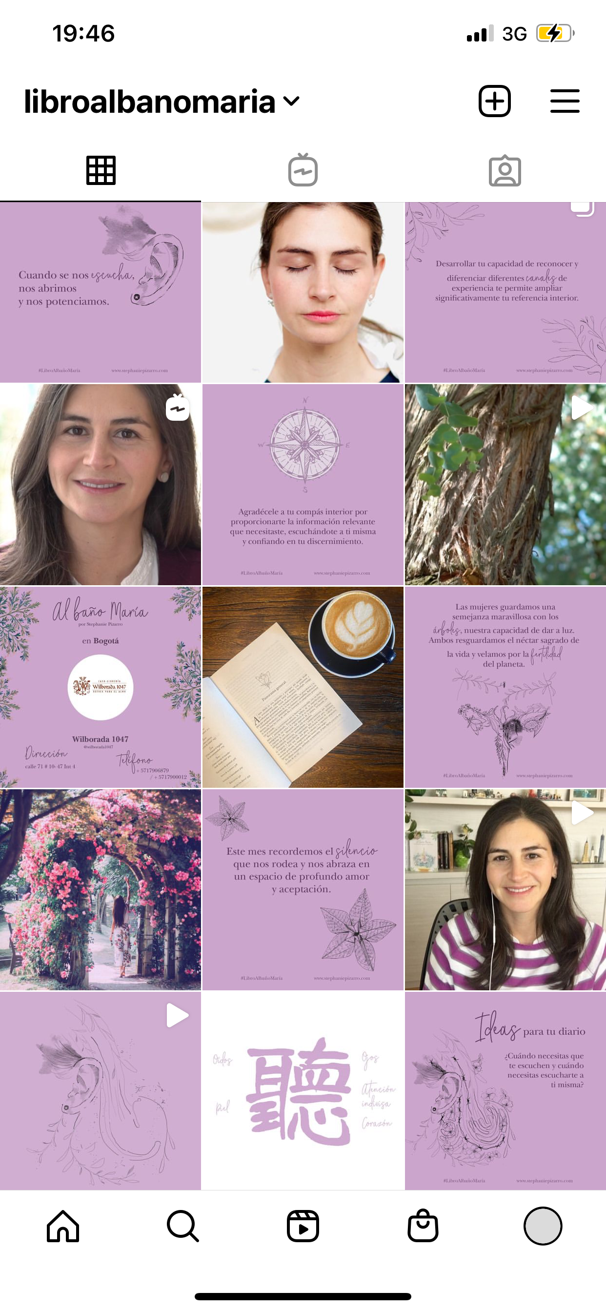Switch to the posts grid tab

click(x=101, y=170)
